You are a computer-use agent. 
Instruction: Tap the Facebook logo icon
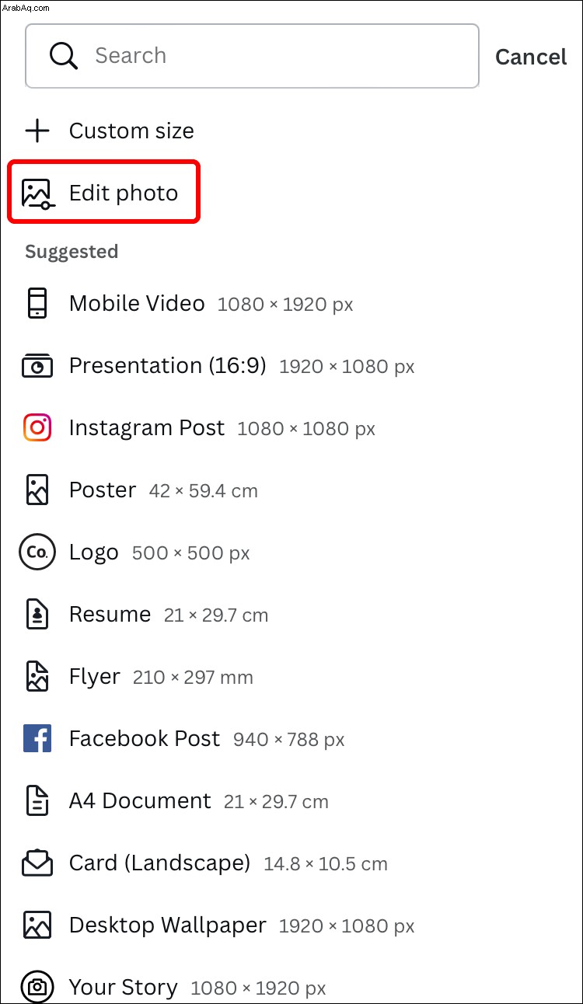click(37, 738)
